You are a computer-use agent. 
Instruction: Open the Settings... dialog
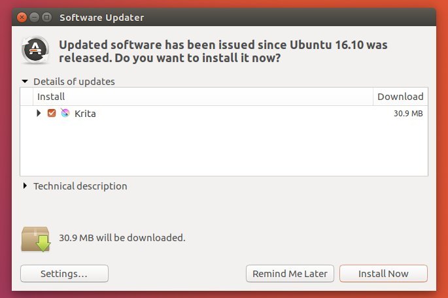coord(64,273)
